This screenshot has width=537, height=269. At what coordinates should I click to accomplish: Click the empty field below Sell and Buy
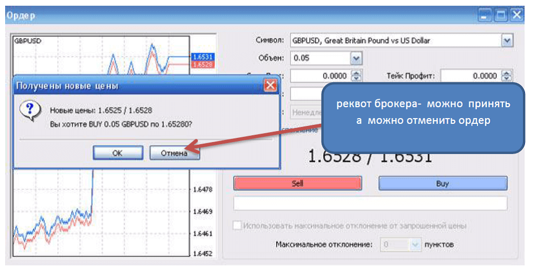pos(370,203)
